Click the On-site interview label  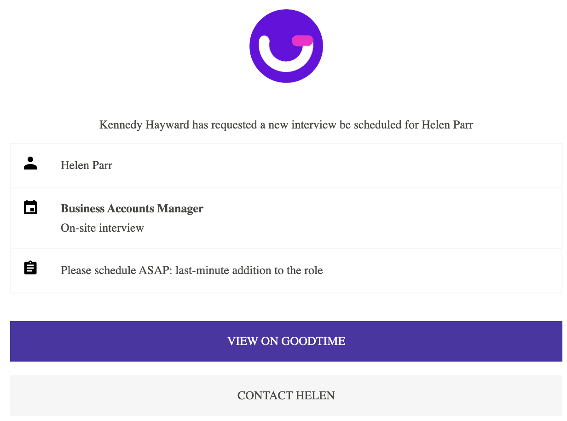(x=102, y=228)
